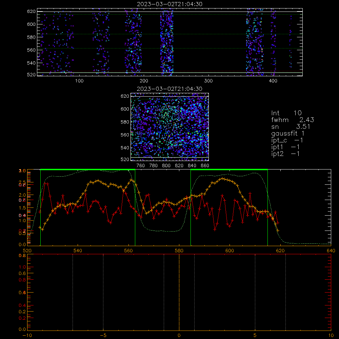Click x-axis label 200 on top image
This screenshot has width=339, height=339.
click(144, 81)
